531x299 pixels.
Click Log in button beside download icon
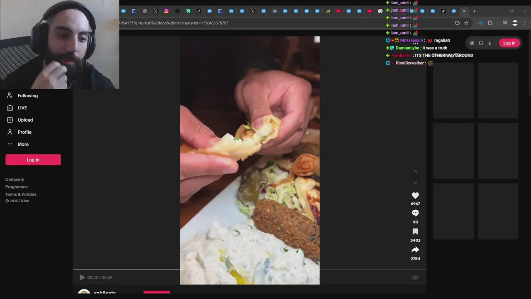point(509,43)
